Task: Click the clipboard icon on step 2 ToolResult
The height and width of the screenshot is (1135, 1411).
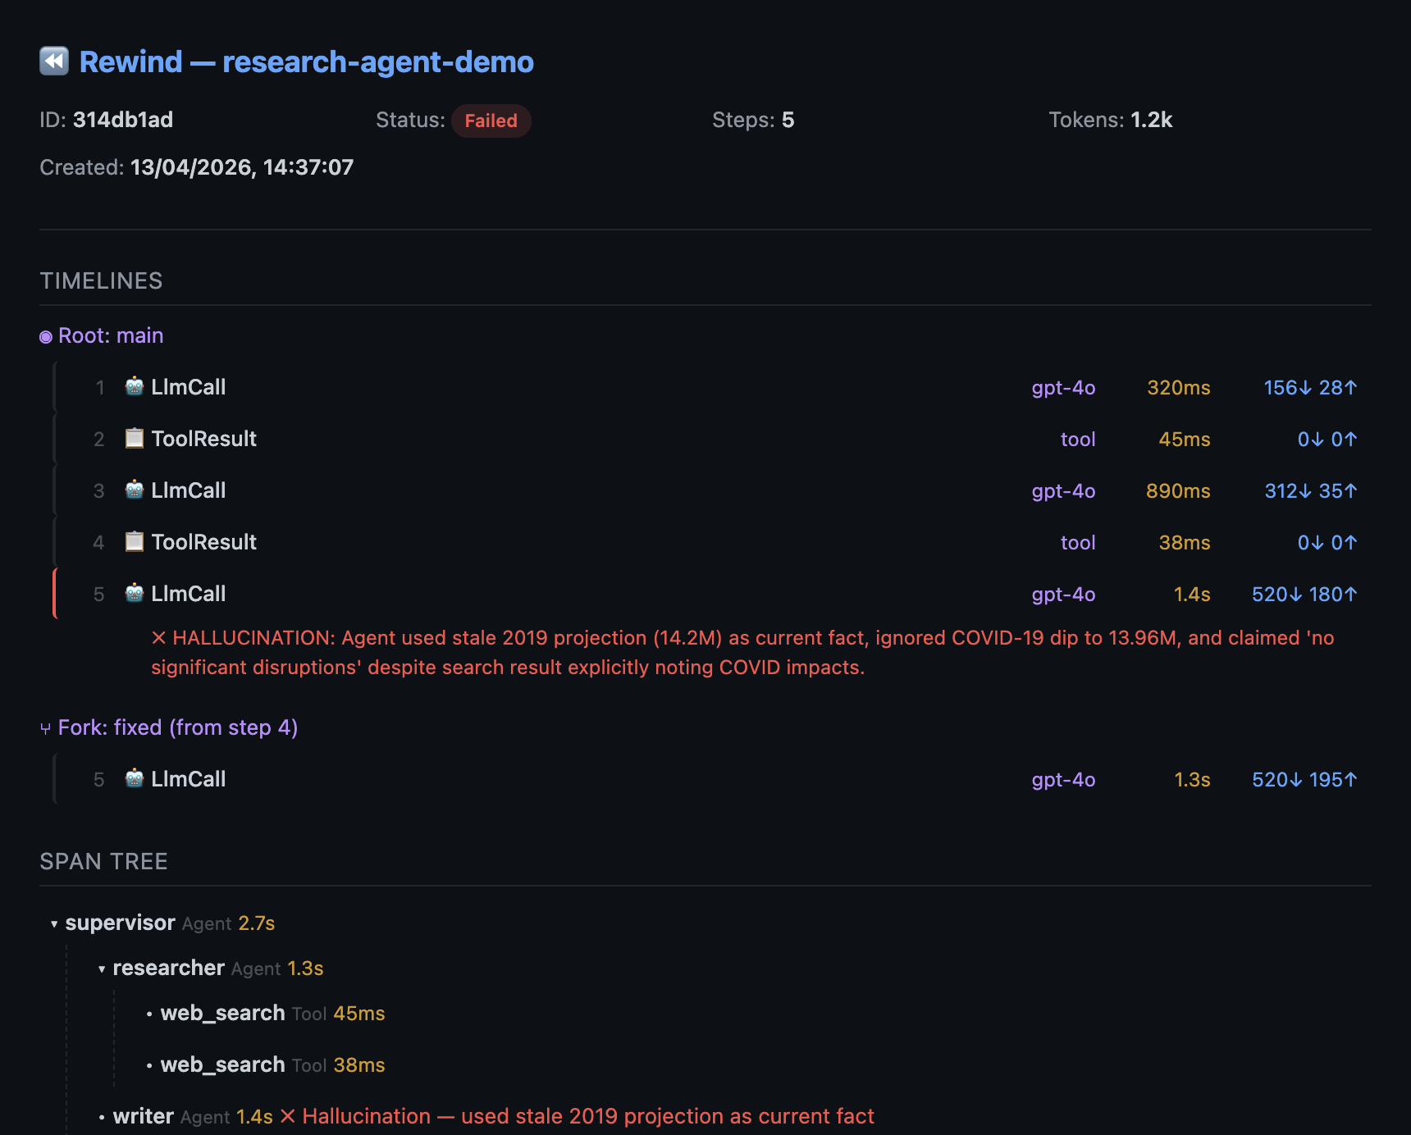Action: pos(134,439)
